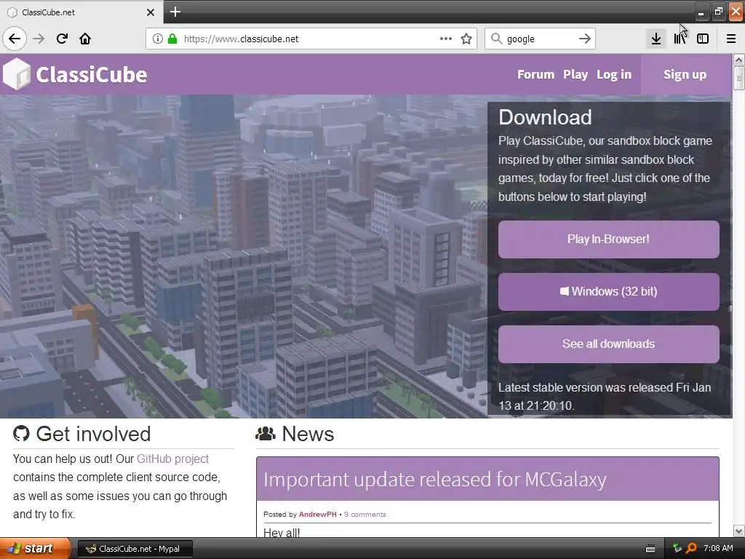
Task: Show site information via the info icon
Action: point(158,39)
